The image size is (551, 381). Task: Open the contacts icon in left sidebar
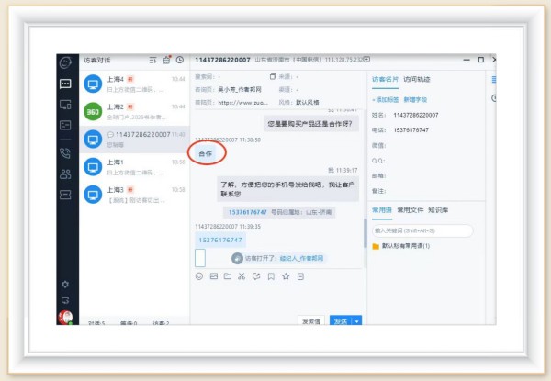point(65,174)
